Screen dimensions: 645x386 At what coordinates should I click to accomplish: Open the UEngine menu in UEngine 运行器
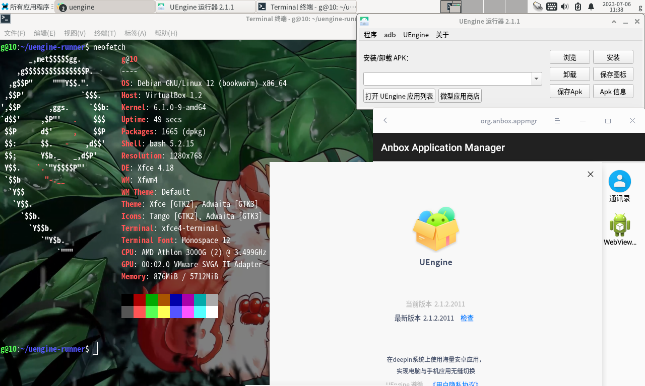416,35
